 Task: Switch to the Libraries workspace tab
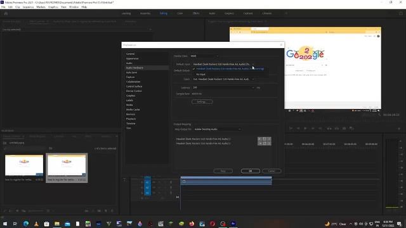(x=267, y=13)
